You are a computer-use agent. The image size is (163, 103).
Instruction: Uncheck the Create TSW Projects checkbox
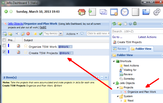tap(4, 52)
